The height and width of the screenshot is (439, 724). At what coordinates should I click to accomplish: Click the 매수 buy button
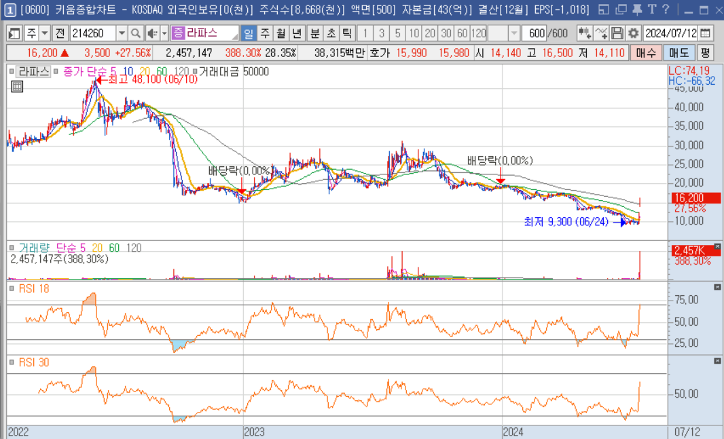coord(646,52)
